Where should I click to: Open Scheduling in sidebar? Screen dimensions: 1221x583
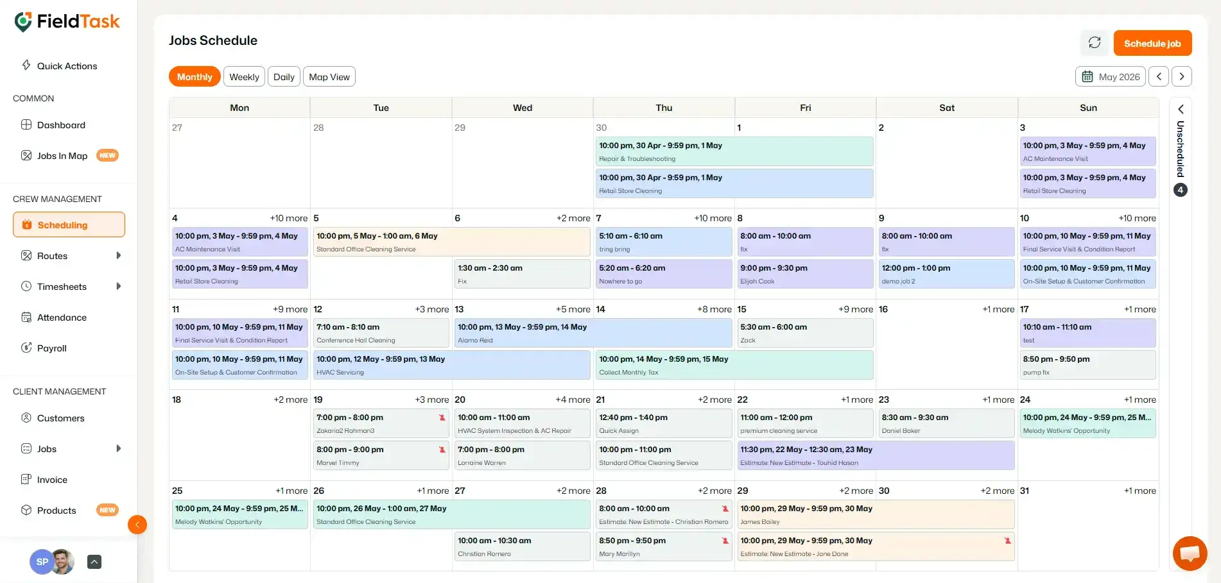pyautogui.click(x=69, y=224)
